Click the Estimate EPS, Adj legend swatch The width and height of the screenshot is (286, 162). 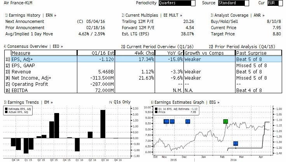click(6, 109)
